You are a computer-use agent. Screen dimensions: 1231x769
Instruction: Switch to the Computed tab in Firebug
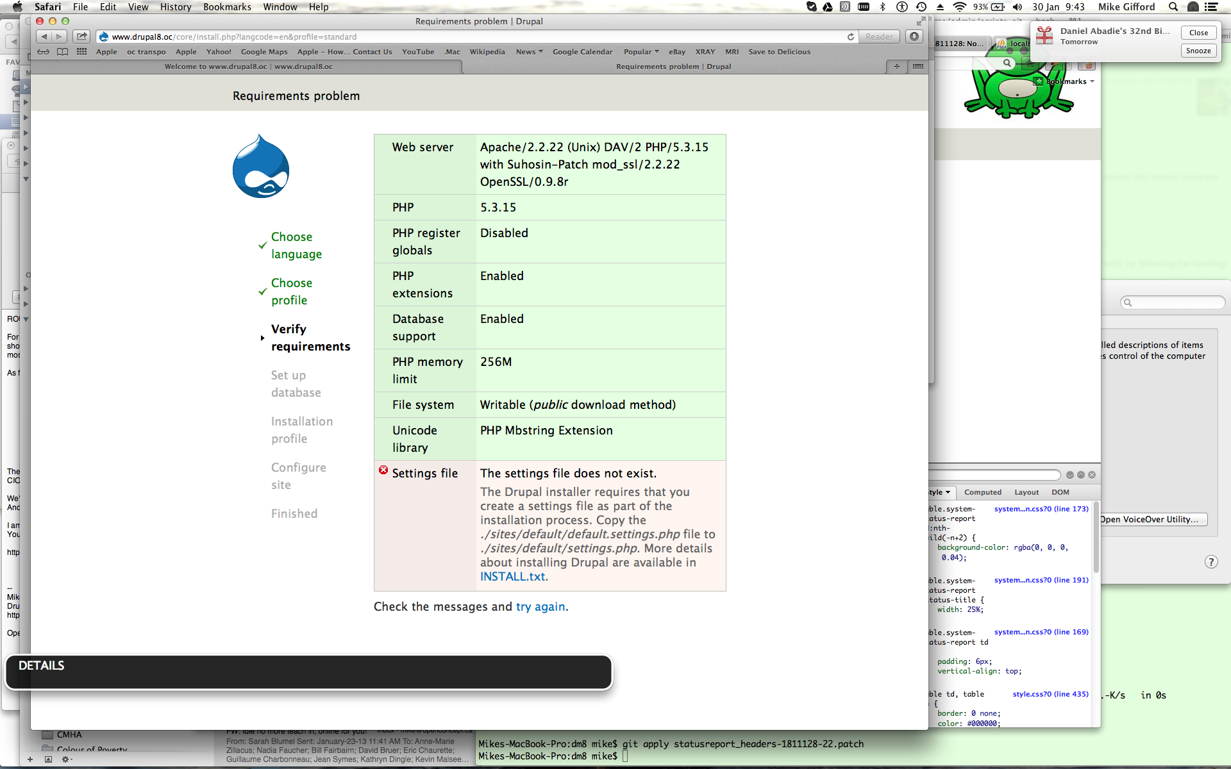coord(982,492)
